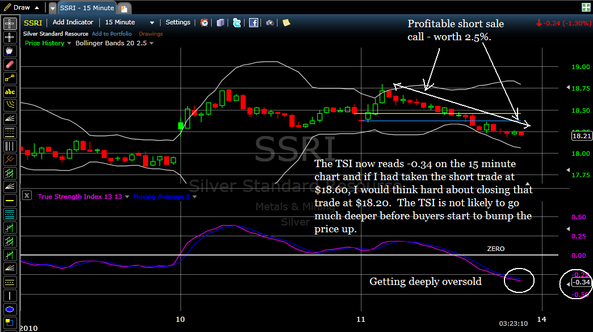Select the yellow trendline drawing tool

(10, 78)
